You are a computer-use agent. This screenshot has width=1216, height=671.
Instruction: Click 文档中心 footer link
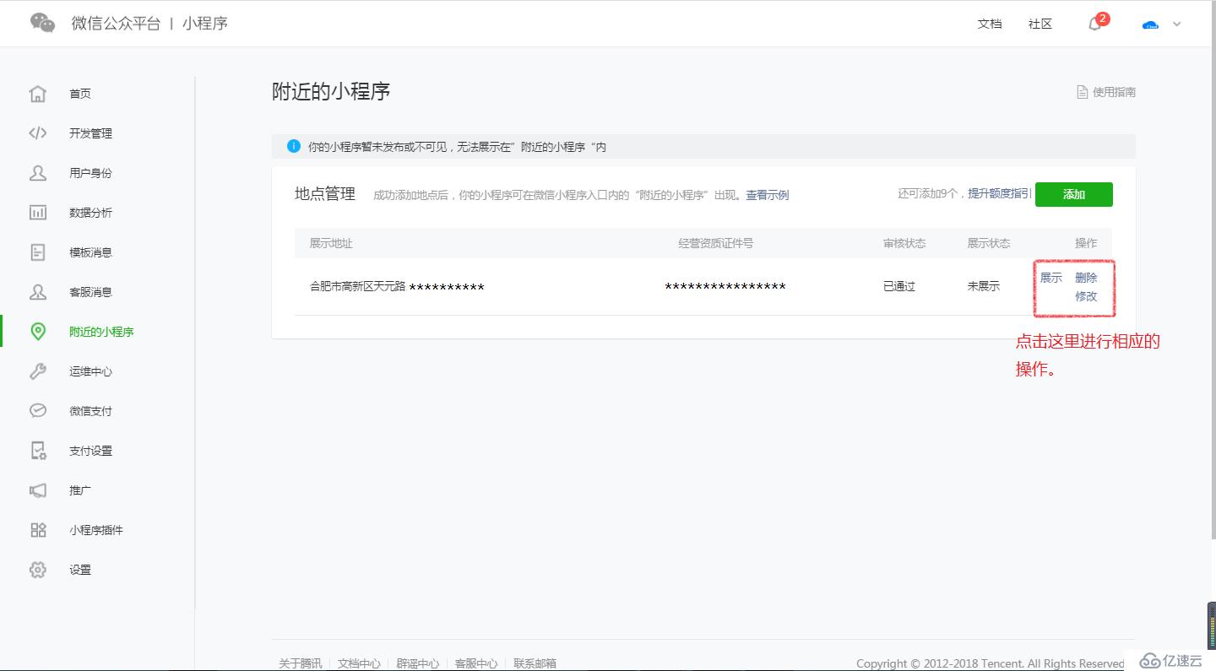tap(359, 663)
